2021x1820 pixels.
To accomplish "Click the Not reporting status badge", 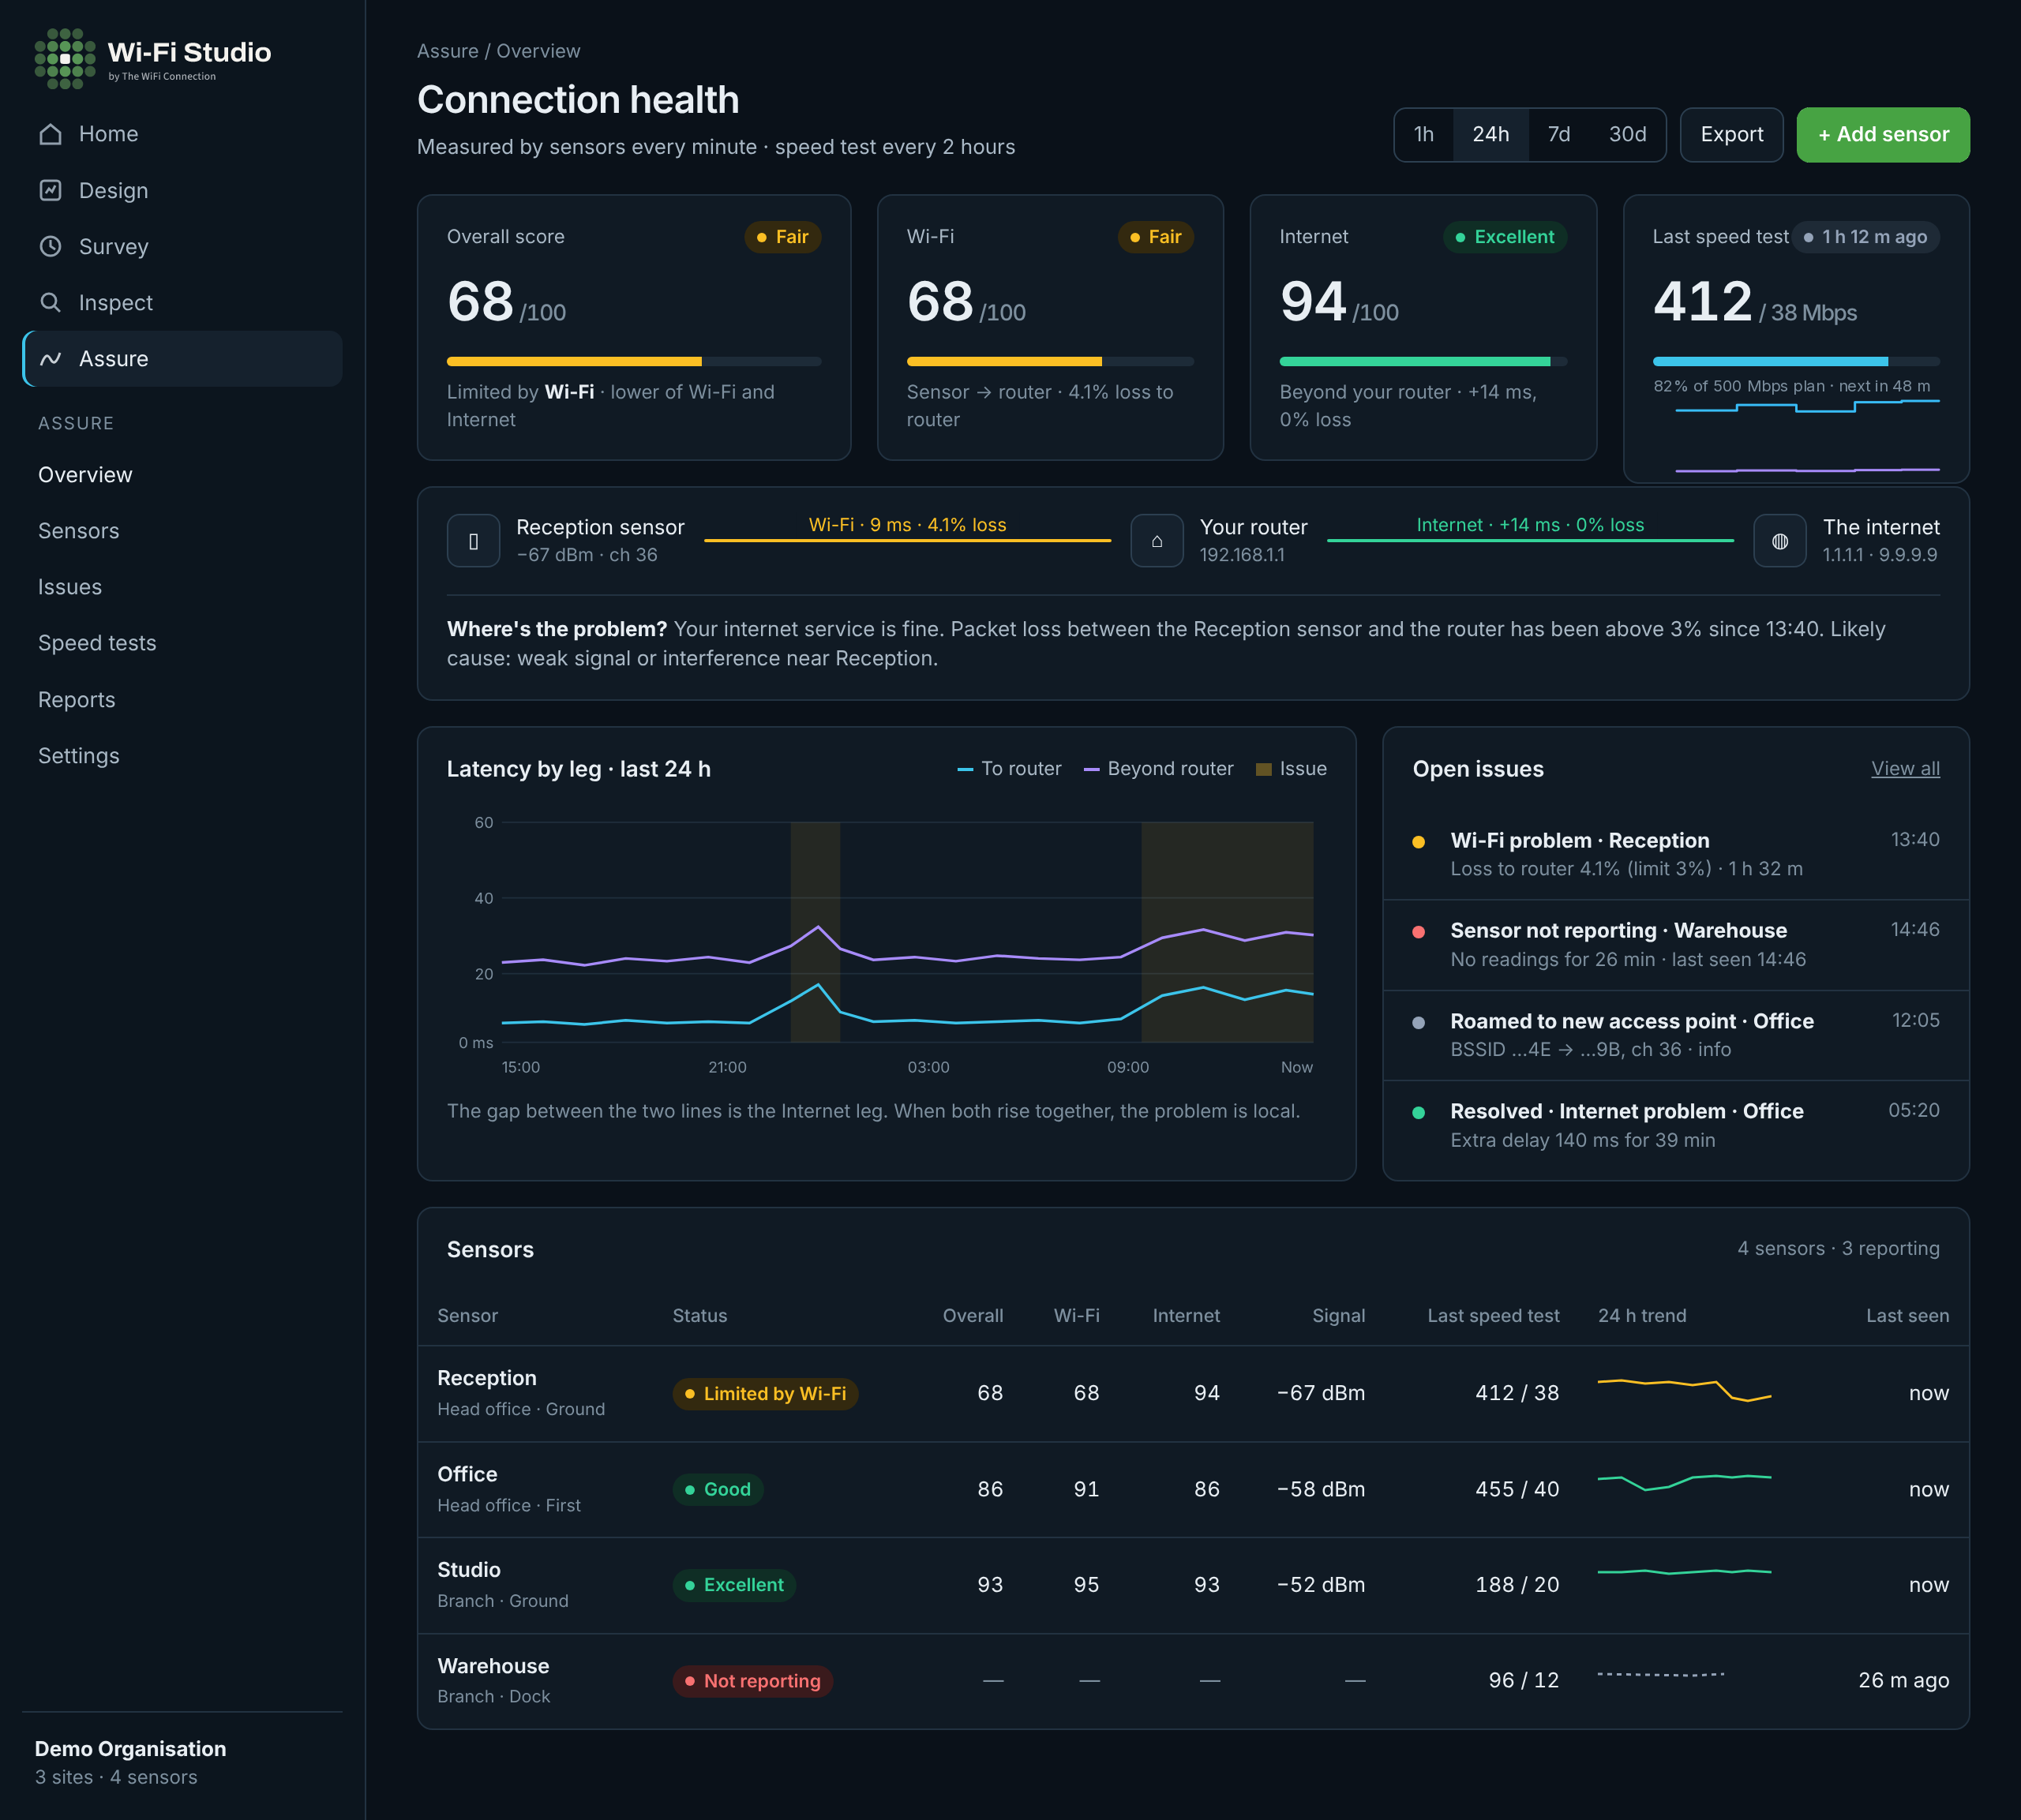I will (752, 1681).
